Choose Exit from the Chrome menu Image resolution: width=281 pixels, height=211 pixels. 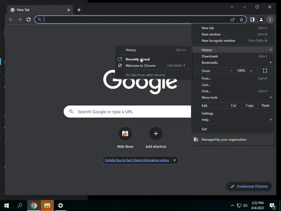click(x=232, y=129)
